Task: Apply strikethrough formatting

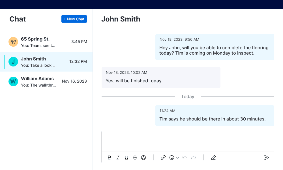Action: [135, 158]
